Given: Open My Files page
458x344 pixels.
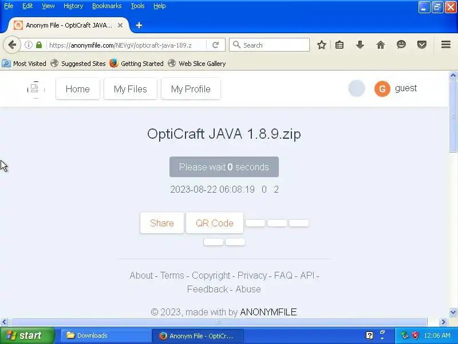Looking at the screenshot, I should (131, 89).
